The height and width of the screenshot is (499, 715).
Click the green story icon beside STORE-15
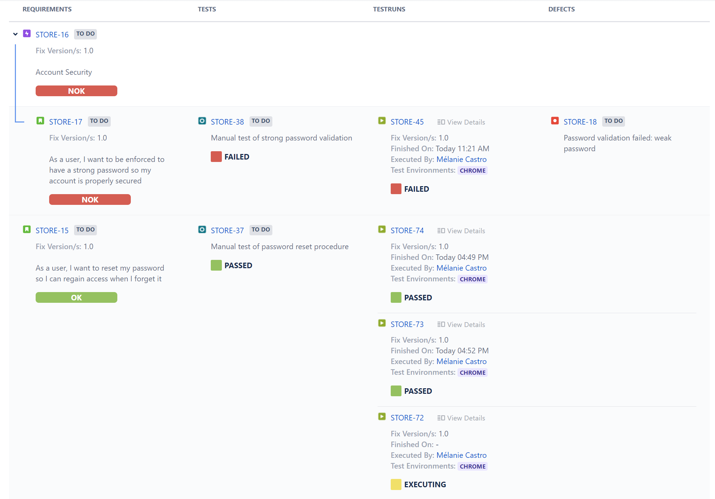point(27,229)
